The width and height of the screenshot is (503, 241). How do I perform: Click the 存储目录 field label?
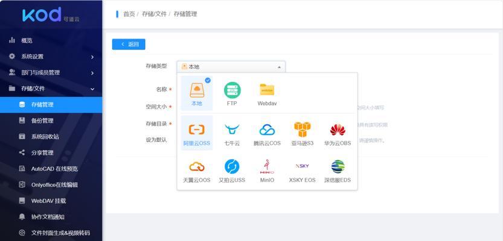tap(156, 124)
